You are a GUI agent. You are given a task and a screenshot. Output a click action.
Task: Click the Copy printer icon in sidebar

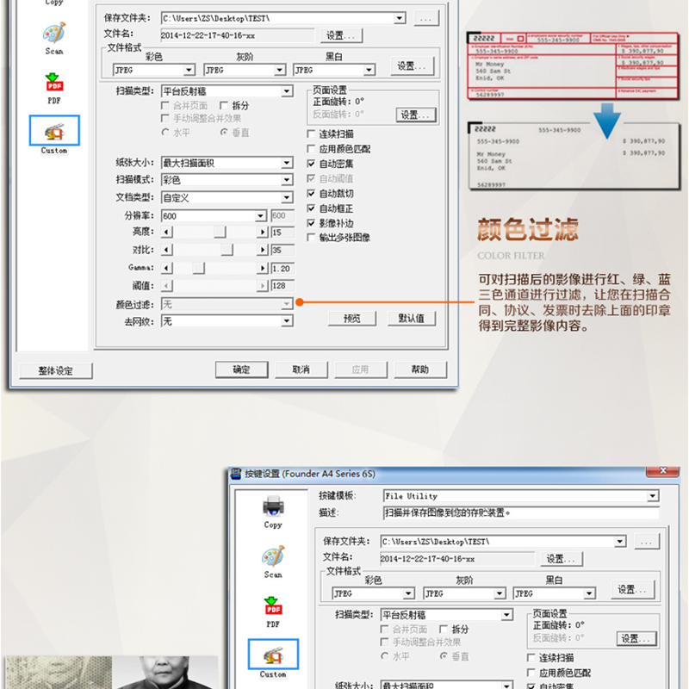[273, 506]
